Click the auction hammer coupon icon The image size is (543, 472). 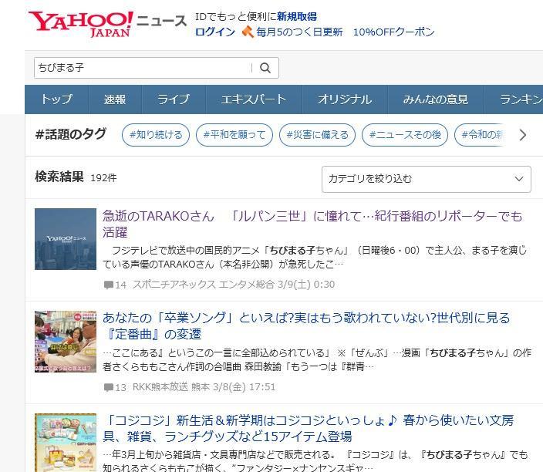click(x=248, y=32)
